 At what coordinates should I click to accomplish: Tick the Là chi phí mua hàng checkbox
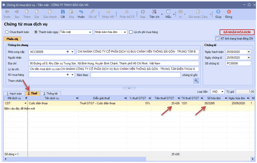131,32
